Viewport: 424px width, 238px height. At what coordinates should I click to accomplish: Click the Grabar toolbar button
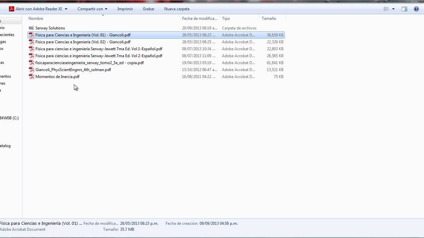tap(148, 9)
